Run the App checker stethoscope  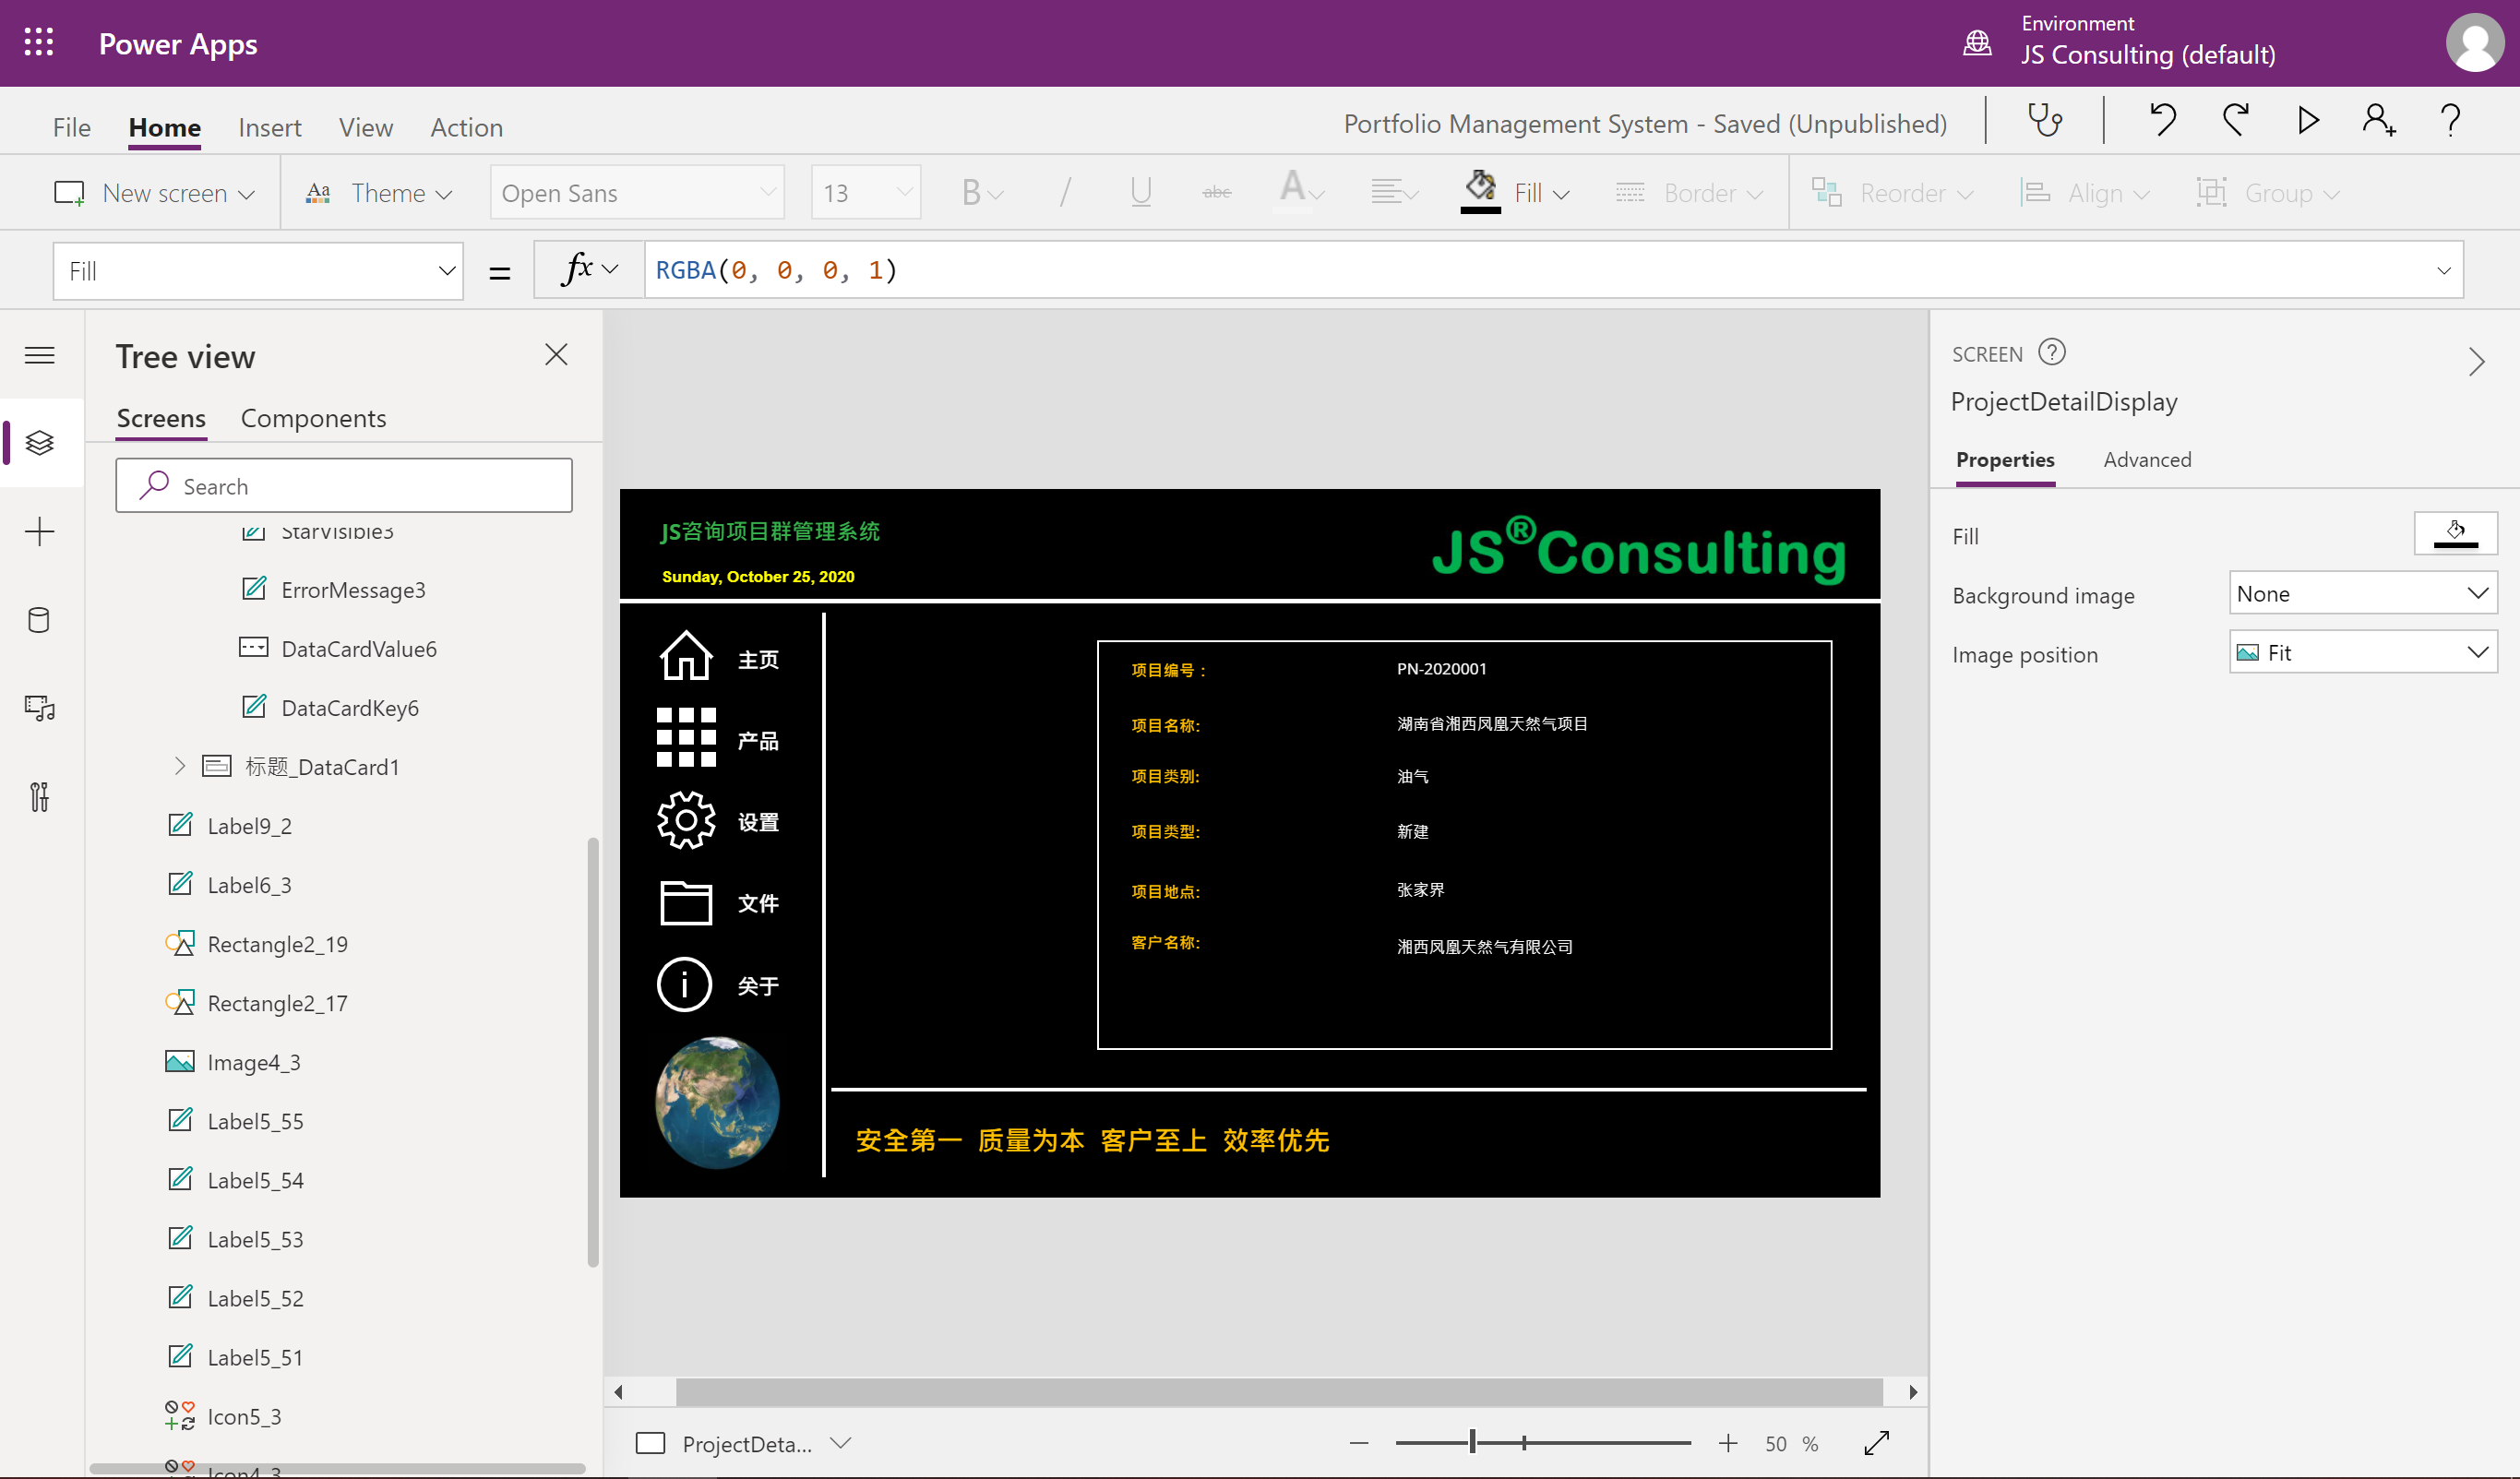pos(2044,121)
